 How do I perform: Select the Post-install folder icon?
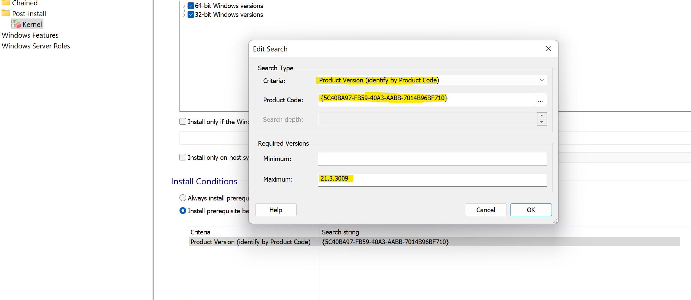[6, 13]
